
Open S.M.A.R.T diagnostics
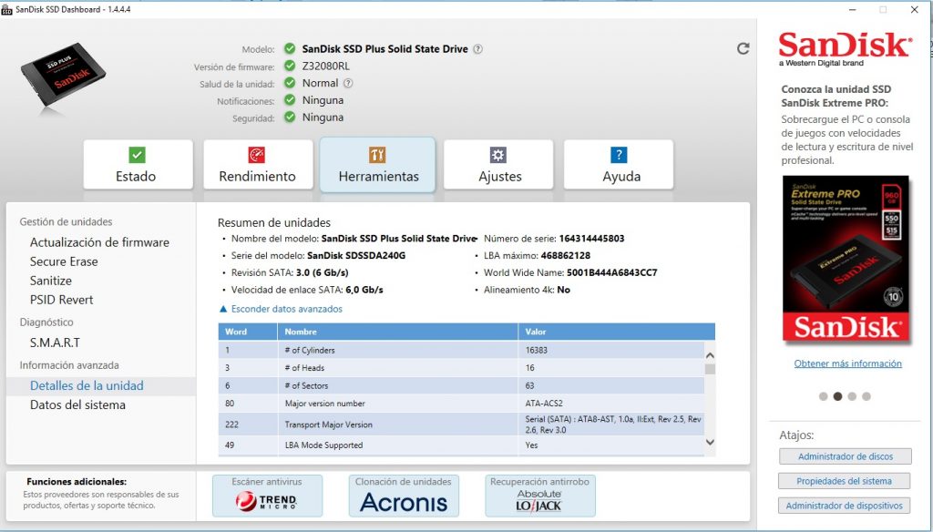click(x=55, y=343)
